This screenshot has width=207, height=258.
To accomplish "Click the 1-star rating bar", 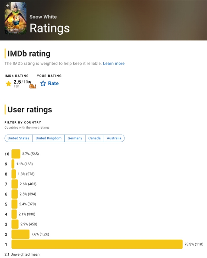I will [x=97, y=244].
